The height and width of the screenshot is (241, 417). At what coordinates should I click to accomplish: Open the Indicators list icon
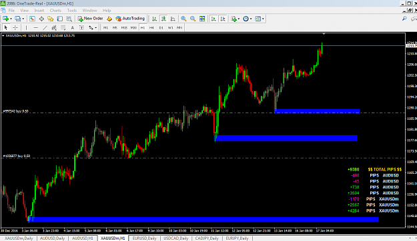(234, 19)
